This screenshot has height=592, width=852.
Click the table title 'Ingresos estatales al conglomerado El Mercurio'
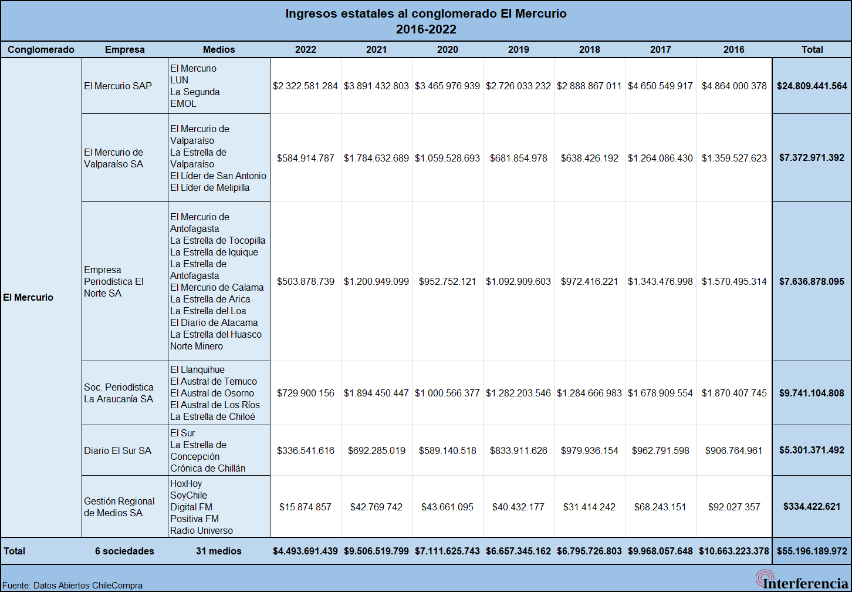click(426, 14)
